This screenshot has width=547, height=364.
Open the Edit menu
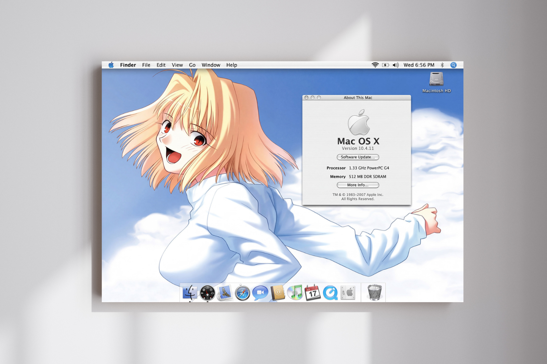coord(161,65)
